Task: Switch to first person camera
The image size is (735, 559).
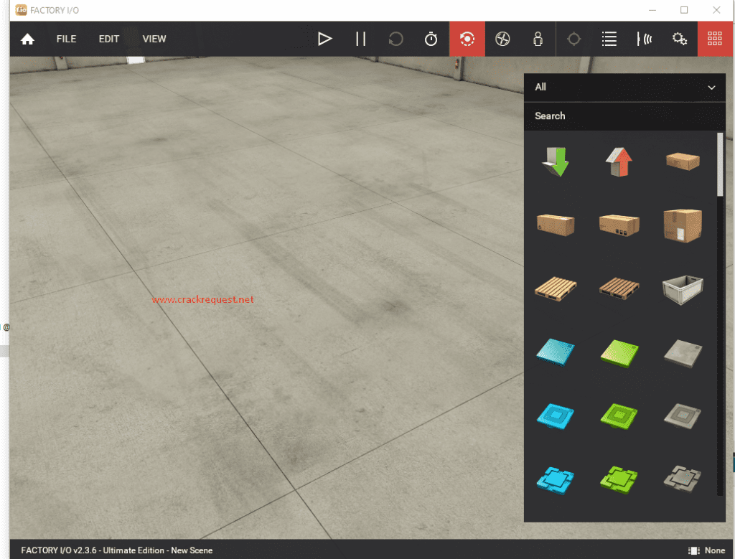Action: (x=538, y=39)
